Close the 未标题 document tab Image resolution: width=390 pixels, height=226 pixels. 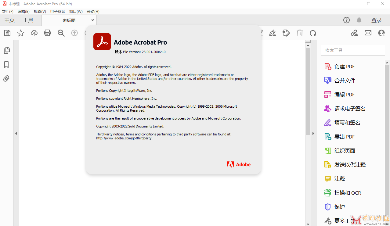coord(92,20)
